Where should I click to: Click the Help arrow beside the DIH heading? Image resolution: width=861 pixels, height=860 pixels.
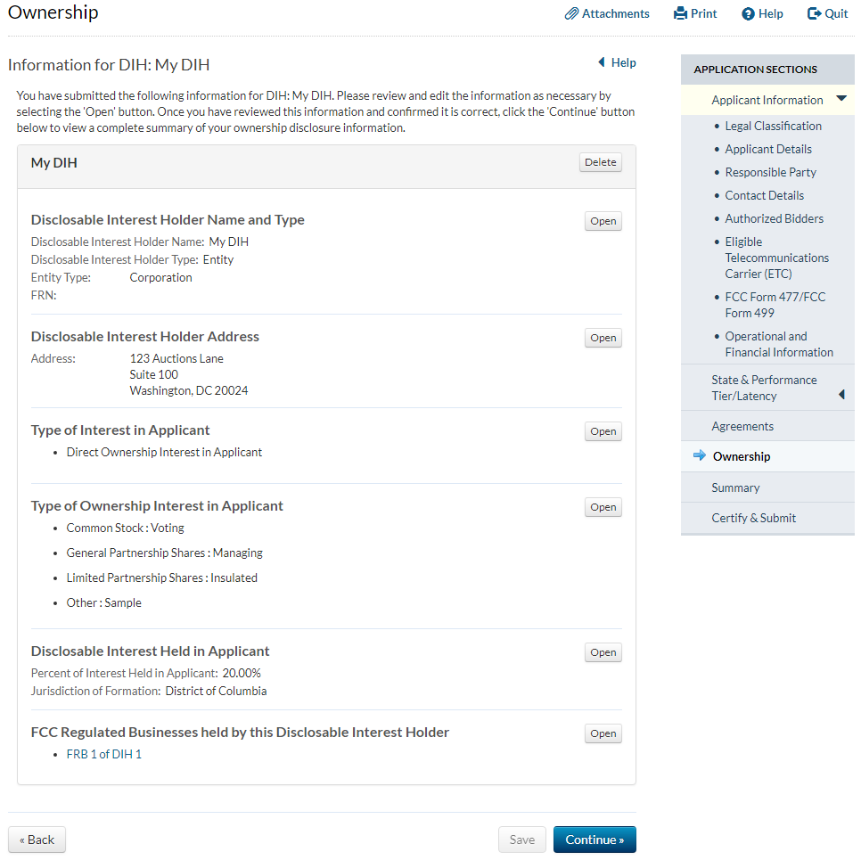(602, 62)
